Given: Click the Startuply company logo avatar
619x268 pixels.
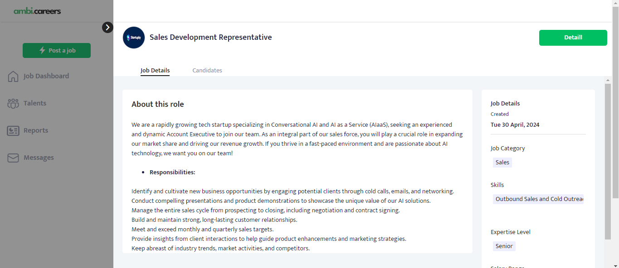Looking at the screenshot, I should coord(134,38).
